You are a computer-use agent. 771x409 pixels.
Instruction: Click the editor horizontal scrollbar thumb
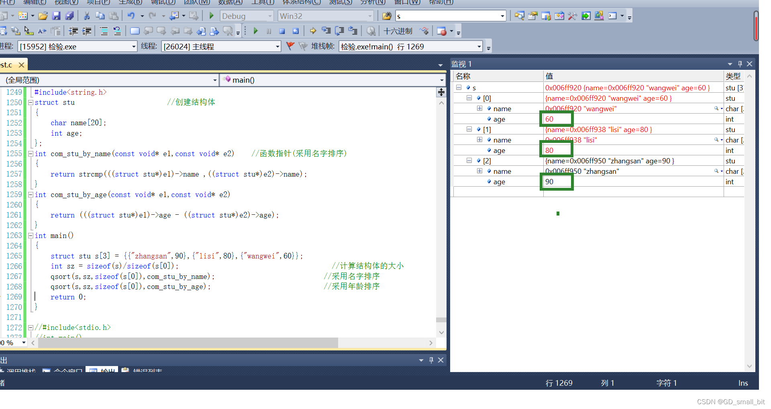click(188, 343)
